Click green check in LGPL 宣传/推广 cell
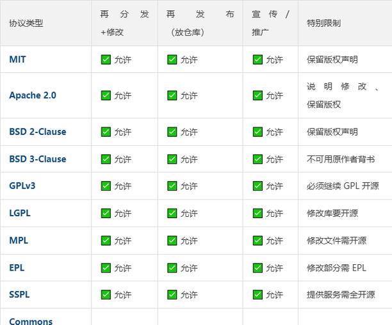The height and width of the screenshot is (325, 392). point(257,213)
